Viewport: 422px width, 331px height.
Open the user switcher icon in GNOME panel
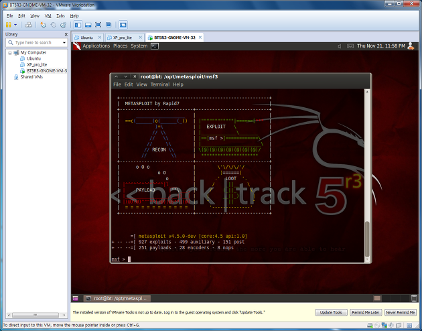[x=411, y=46]
